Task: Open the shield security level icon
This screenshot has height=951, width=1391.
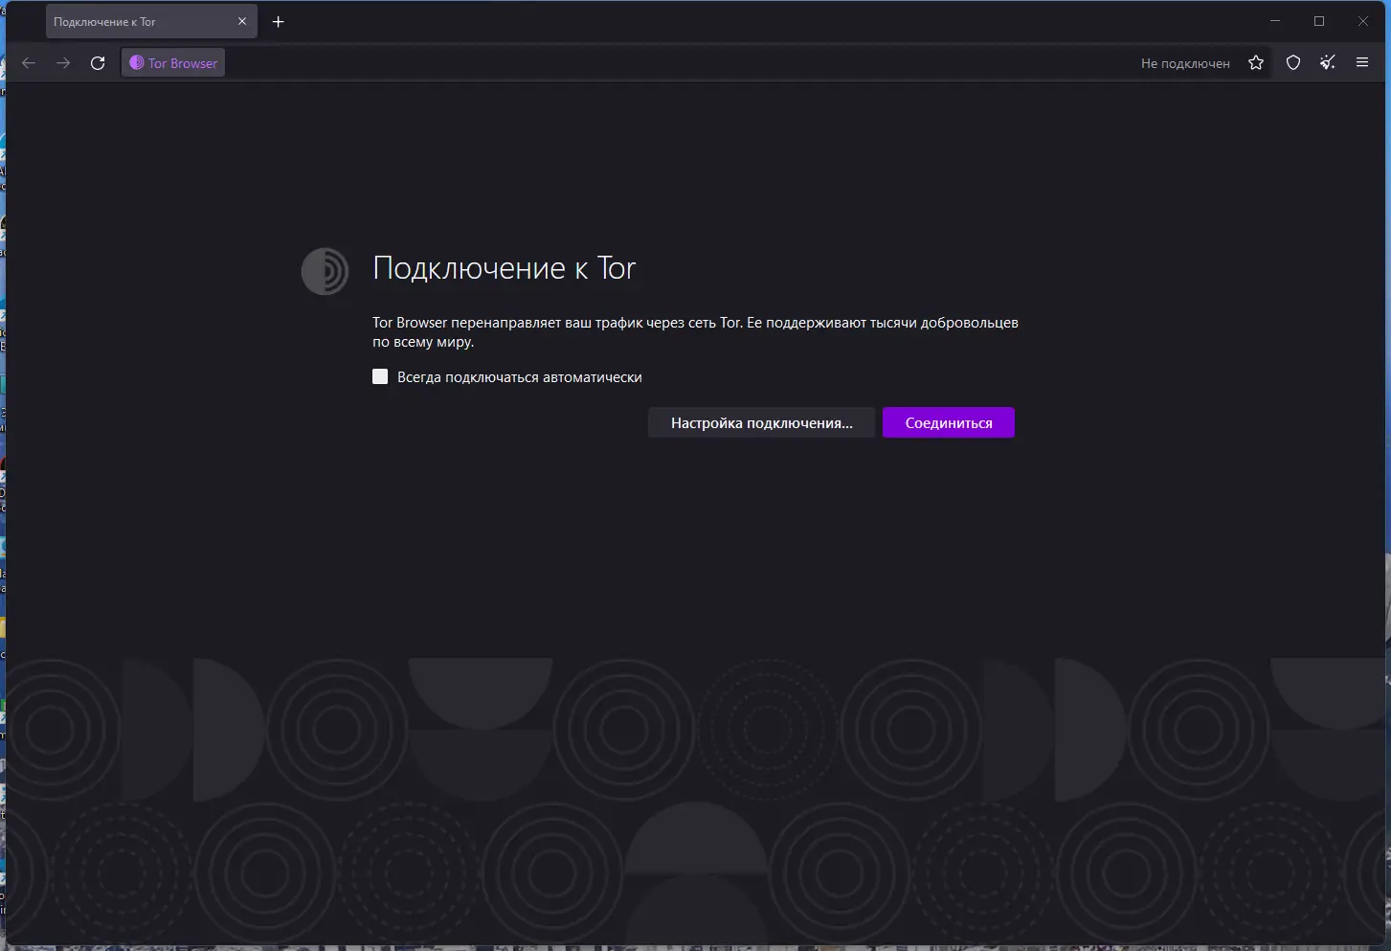Action: click(x=1293, y=63)
